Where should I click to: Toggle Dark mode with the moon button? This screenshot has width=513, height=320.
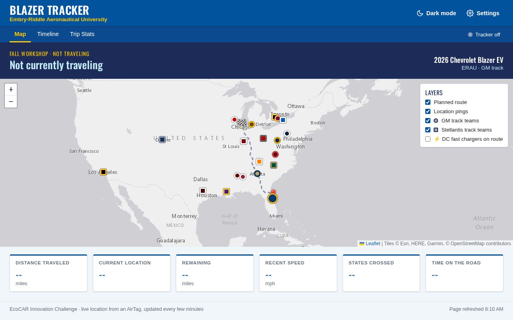436,13
